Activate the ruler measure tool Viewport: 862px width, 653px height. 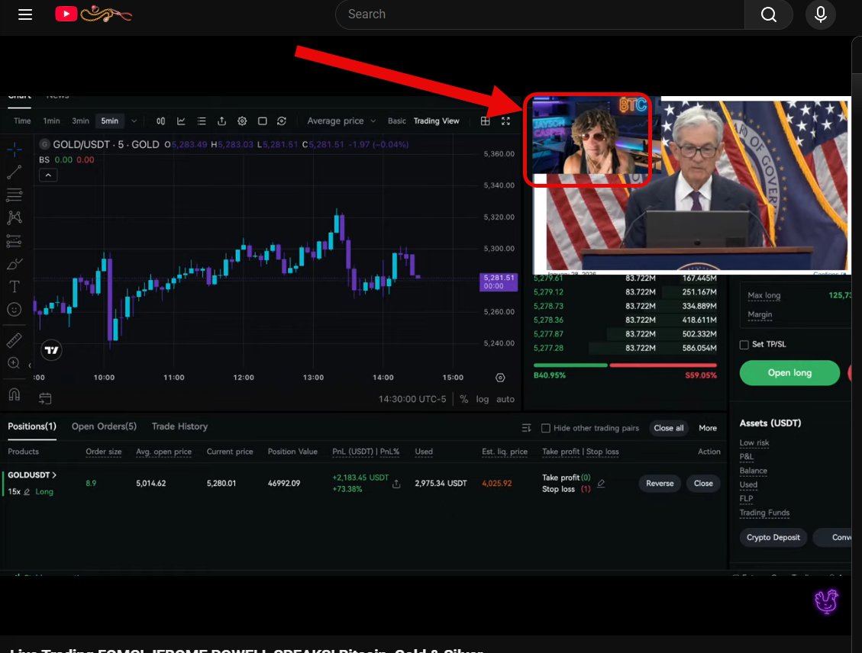point(15,340)
